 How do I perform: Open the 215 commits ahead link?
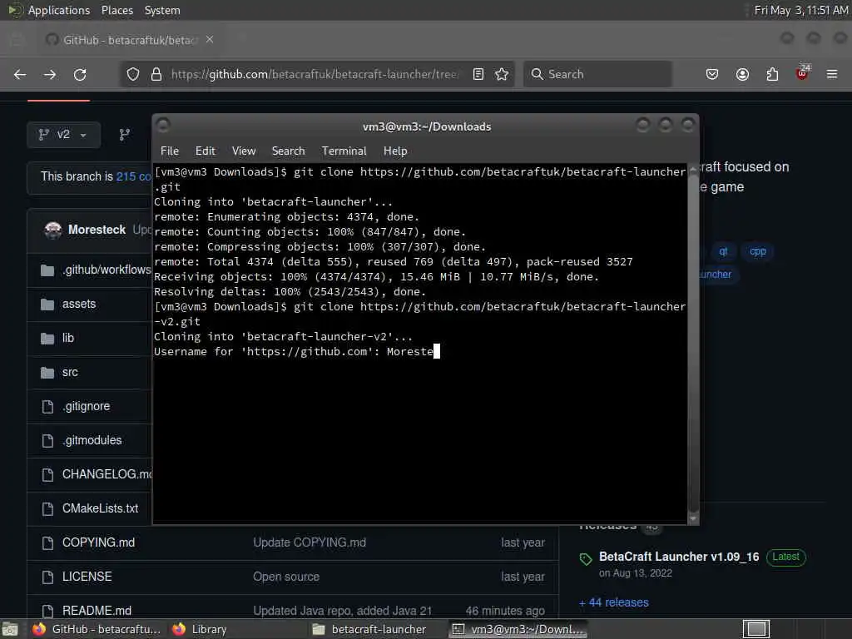134,176
